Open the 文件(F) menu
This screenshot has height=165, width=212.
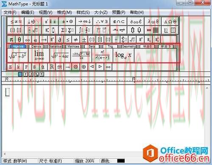10,12
